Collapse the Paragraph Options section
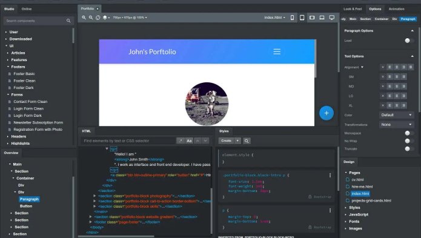Screen dimensions: 421x238 tap(412, 31)
